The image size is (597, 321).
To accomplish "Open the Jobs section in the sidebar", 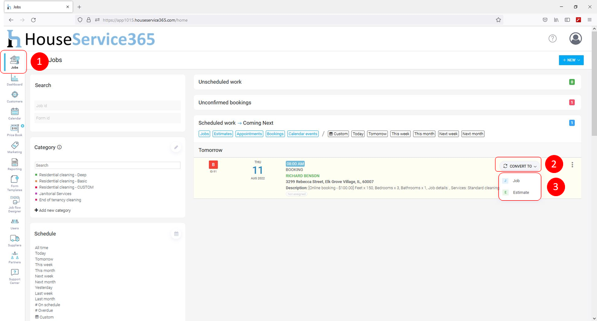I will click(14, 62).
